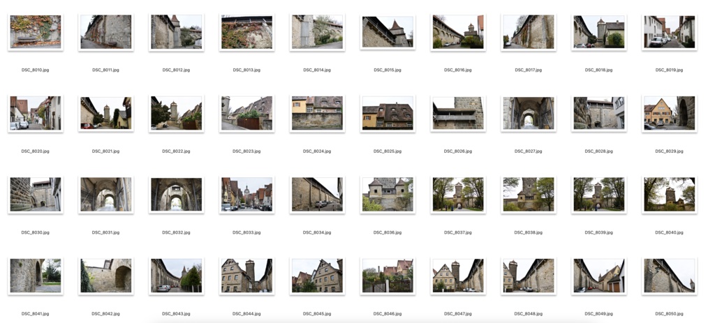
Task: Select the DSC_8036.jpg thumbnail
Action: [x=388, y=195]
